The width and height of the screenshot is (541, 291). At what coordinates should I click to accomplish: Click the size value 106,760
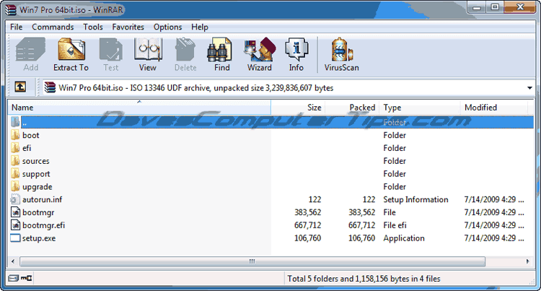tap(307, 238)
